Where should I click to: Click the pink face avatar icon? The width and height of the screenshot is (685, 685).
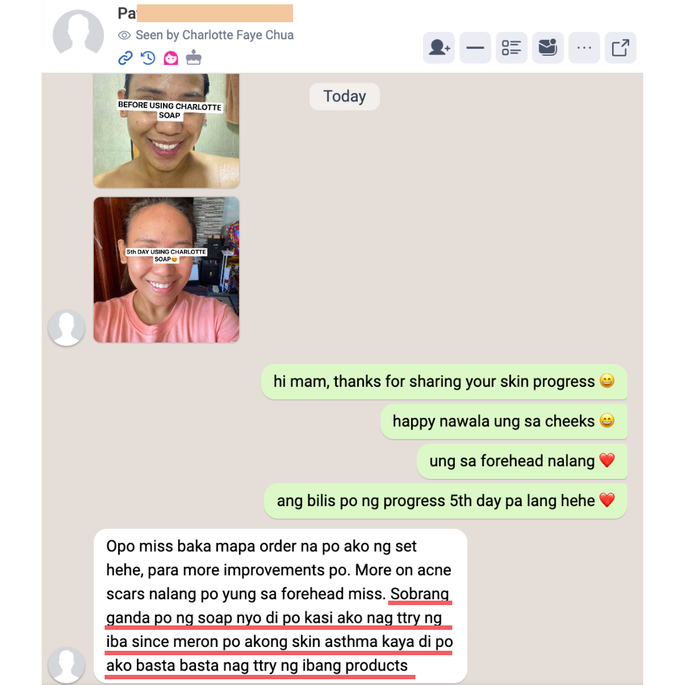[x=171, y=58]
